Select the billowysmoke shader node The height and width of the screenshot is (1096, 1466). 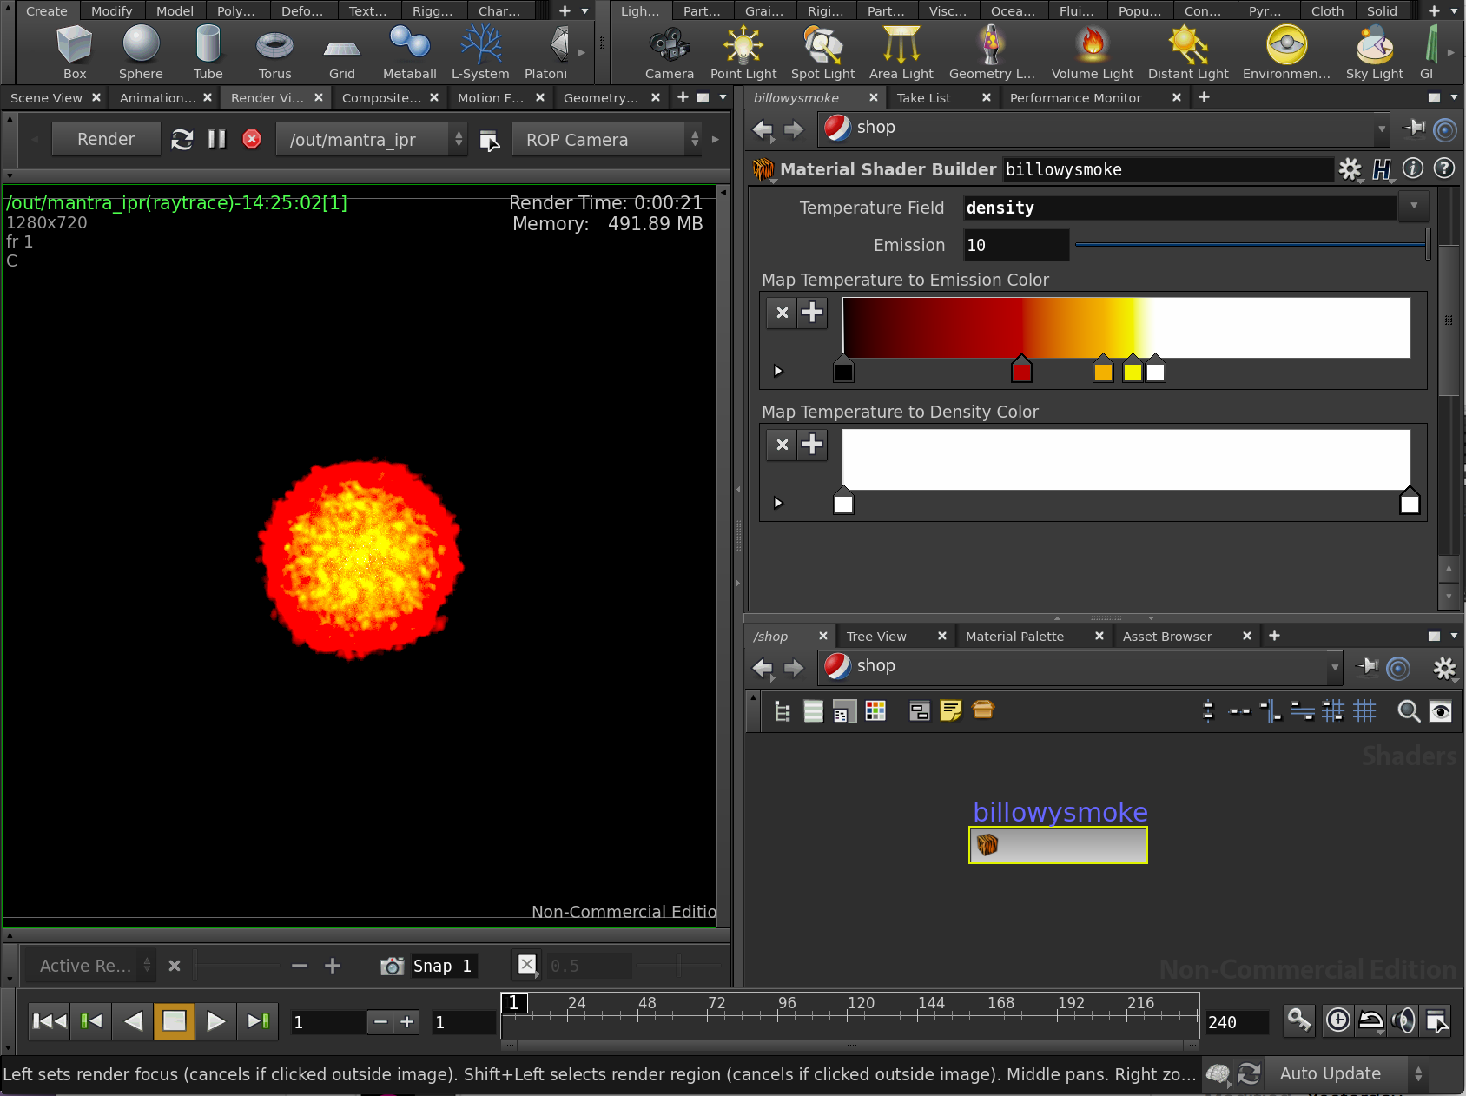(x=1058, y=844)
